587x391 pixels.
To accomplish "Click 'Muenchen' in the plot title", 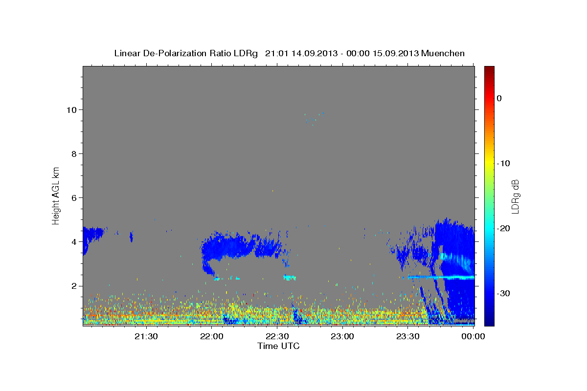I will click(444, 53).
